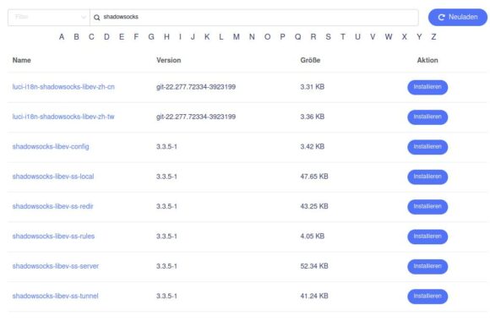The height and width of the screenshot is (321, 490).
Task: Install shadowsocks-libev-ss-local
Action: (427, 177)
